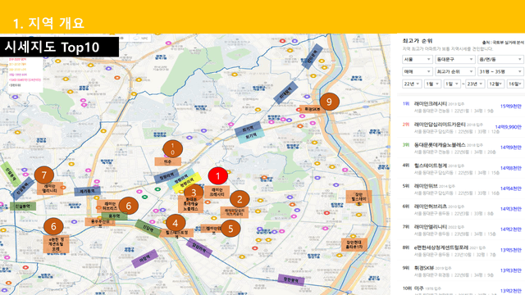The height and width of the screenshot is (295, 525).
Task: Expand the 31평 ~ 35평 size dropdown
Action: click(x=500, y=71)
